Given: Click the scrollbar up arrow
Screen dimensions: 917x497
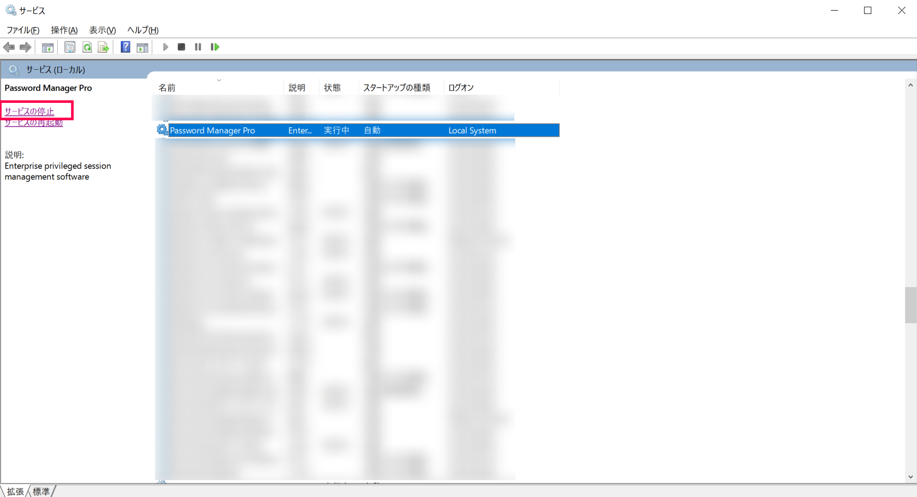Looking at the screenshot, I should point(910,85).
